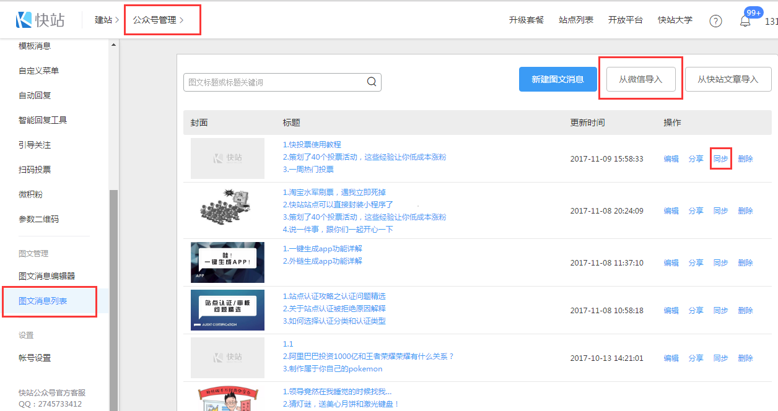
Task: Open the 一键生成APP cover thumbnail
Action: point(227,262)
